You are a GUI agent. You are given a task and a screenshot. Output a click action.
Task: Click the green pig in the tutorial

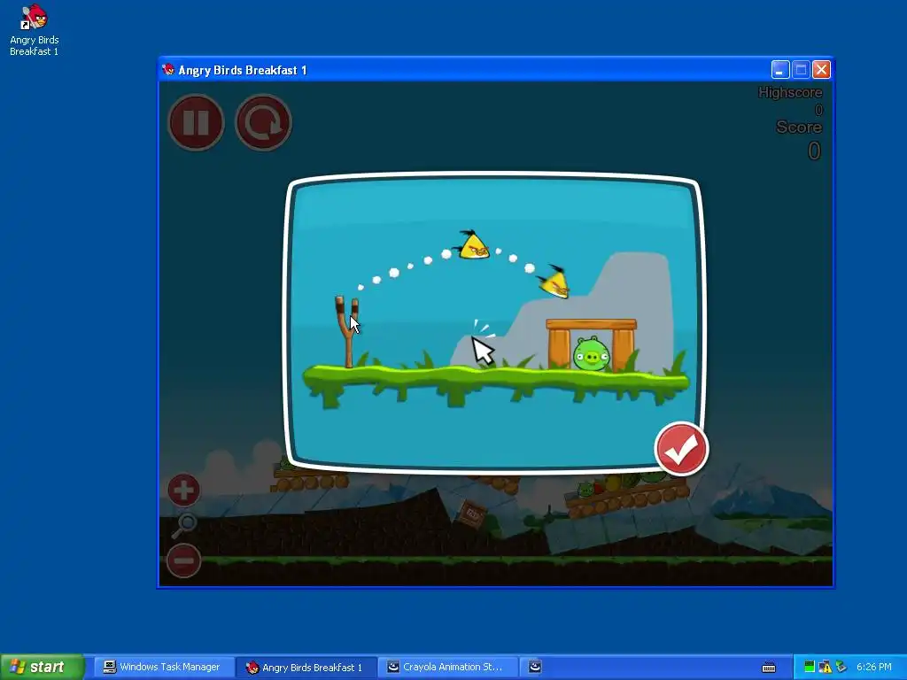tap(591, 353)
